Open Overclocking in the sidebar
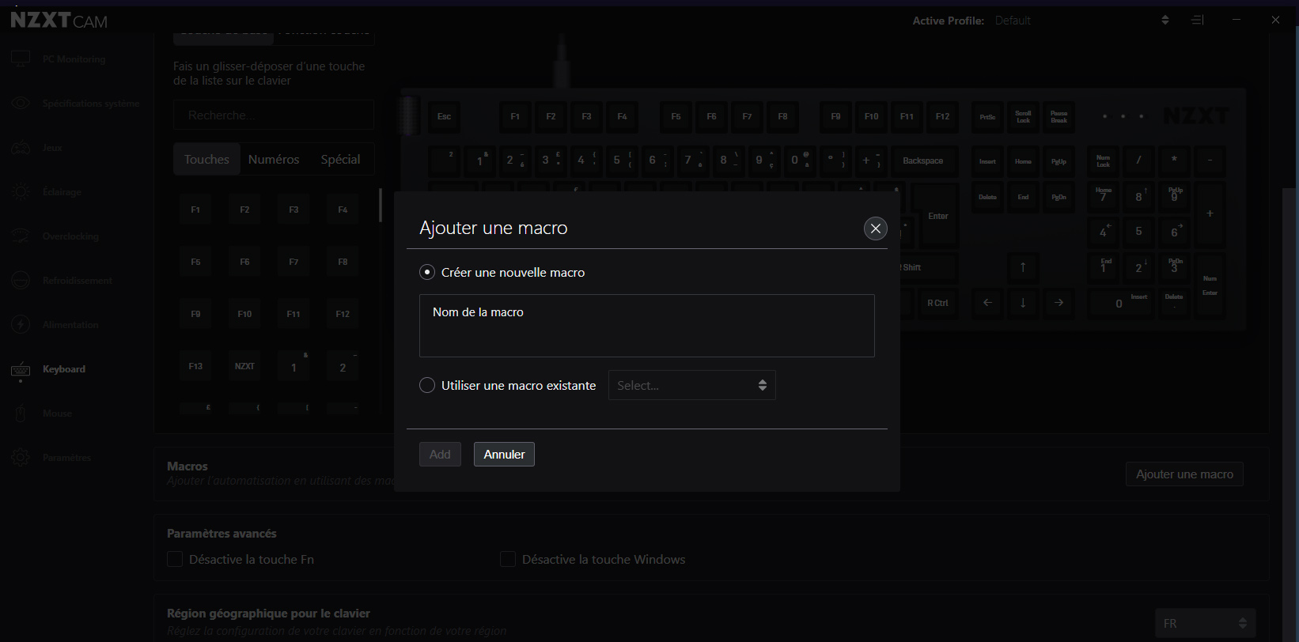This screenshot has width=1299, height=642. 55,236
